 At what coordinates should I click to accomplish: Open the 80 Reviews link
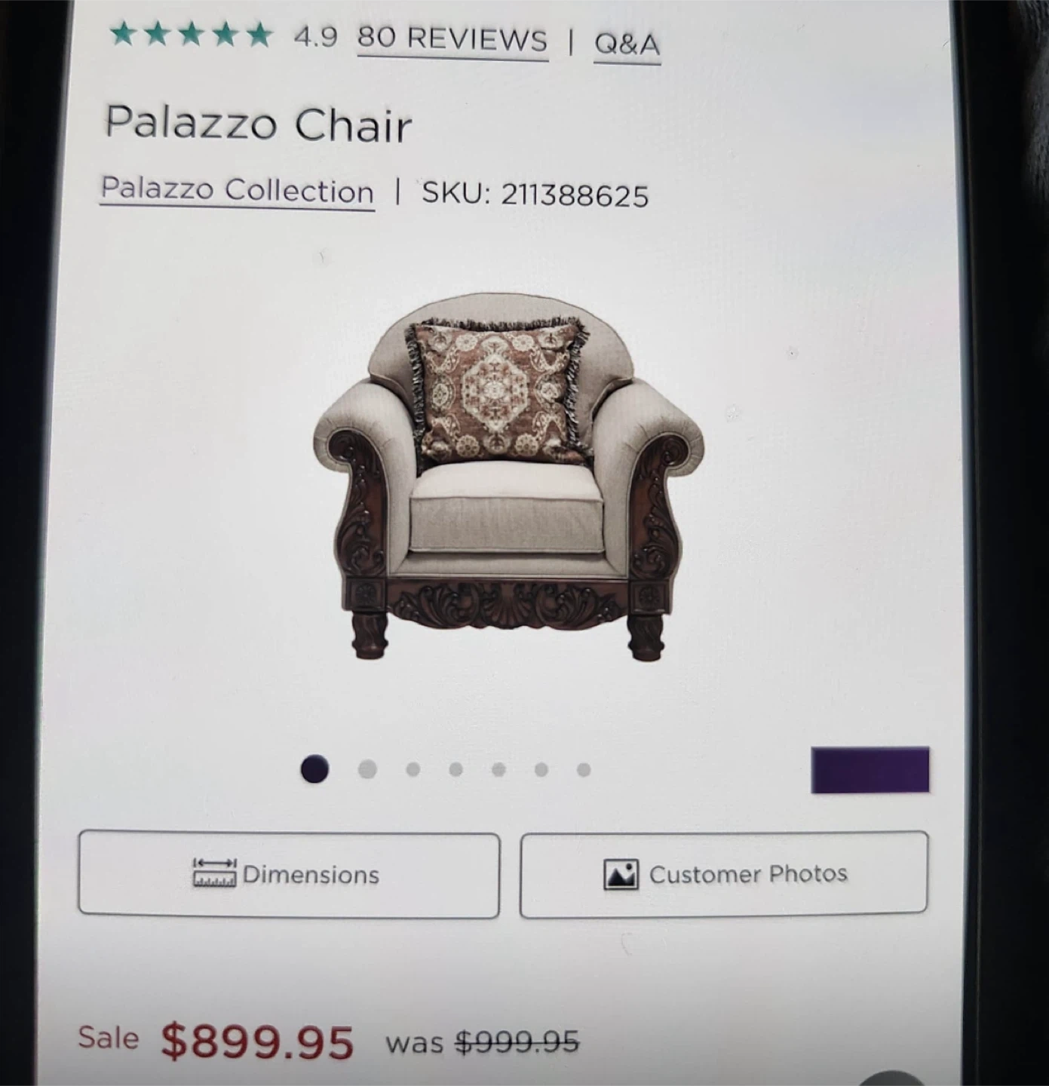click(x=452, y=39)
